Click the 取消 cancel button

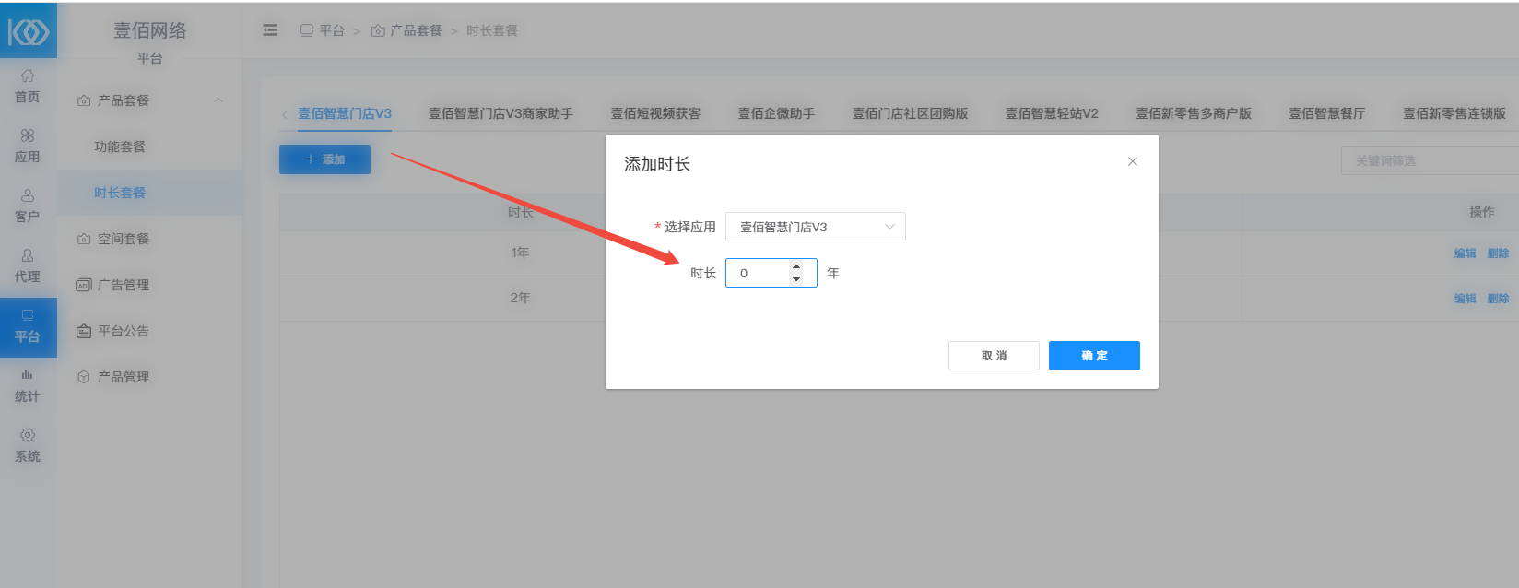(x=994, y=356)
